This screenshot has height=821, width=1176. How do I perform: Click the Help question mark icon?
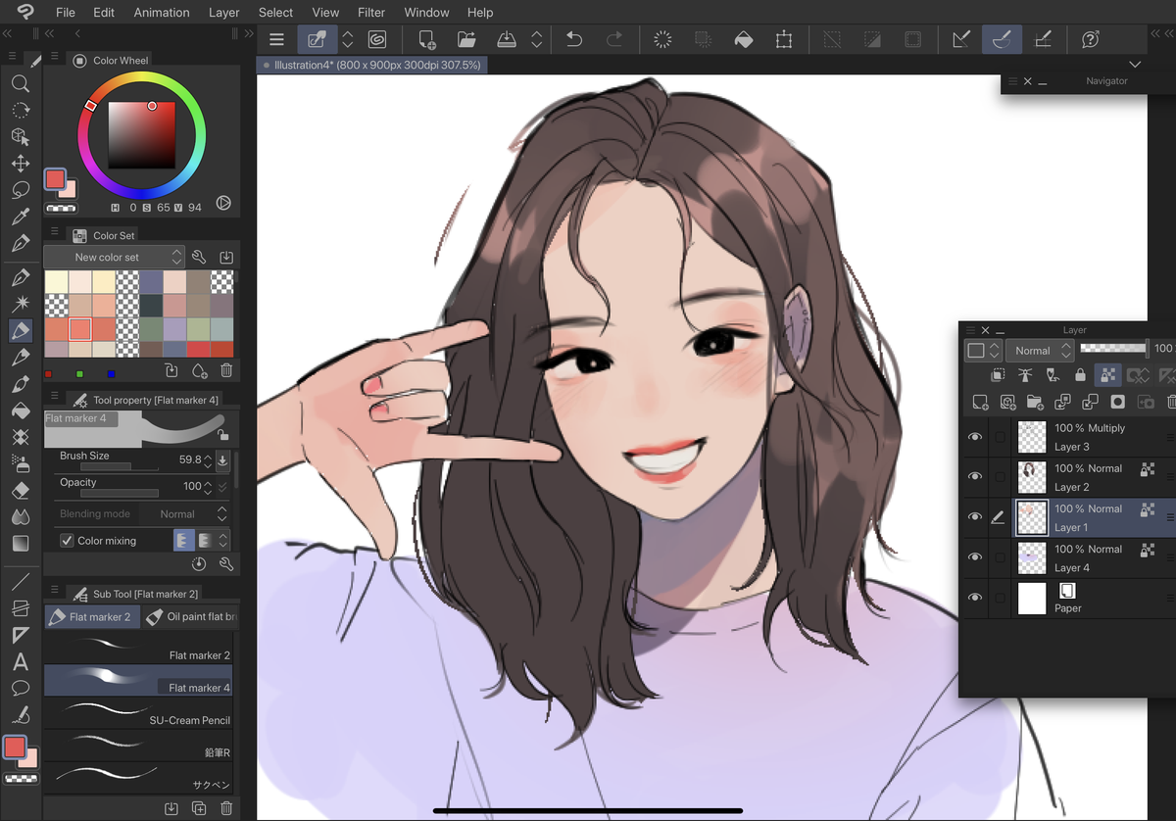pos(1091,40)
